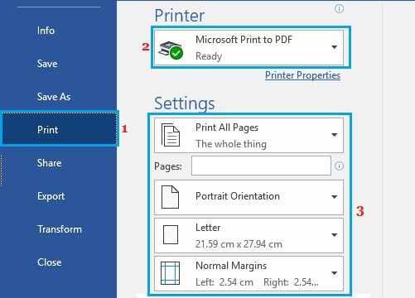Click the info icon beside Pages field
This screenshot has height=298, width=415.
click(339, 166)
